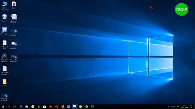Select the Train Sim launcher shortcut
This screenshot has height=109, width=195.
[5, 58]
